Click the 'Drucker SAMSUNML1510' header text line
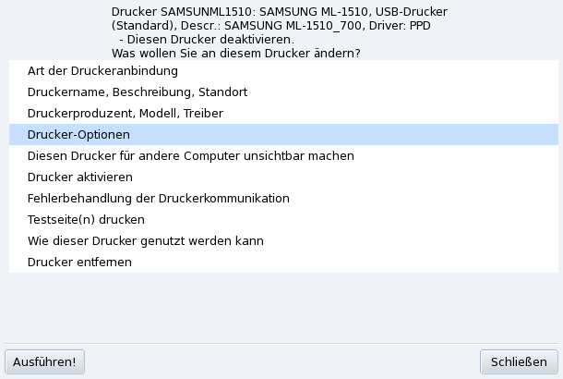 279,9
